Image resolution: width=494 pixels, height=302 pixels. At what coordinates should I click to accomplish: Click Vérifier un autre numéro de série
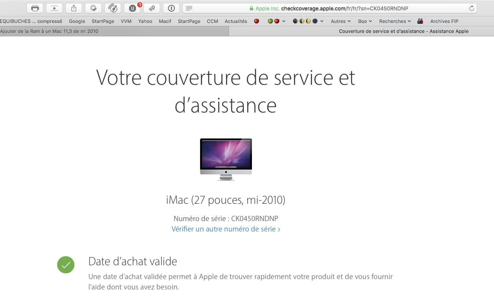pyautogui.click(x=226, y=229)
